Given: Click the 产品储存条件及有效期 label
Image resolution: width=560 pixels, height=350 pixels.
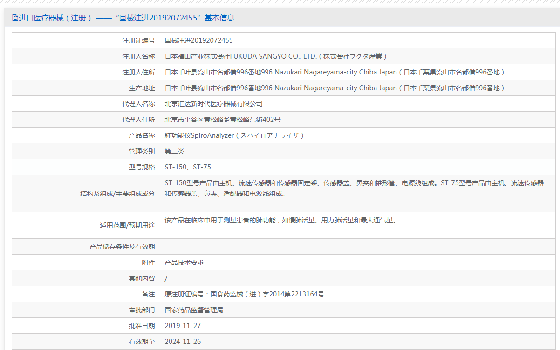Looking at the screenshot, I should pos(122,247).
